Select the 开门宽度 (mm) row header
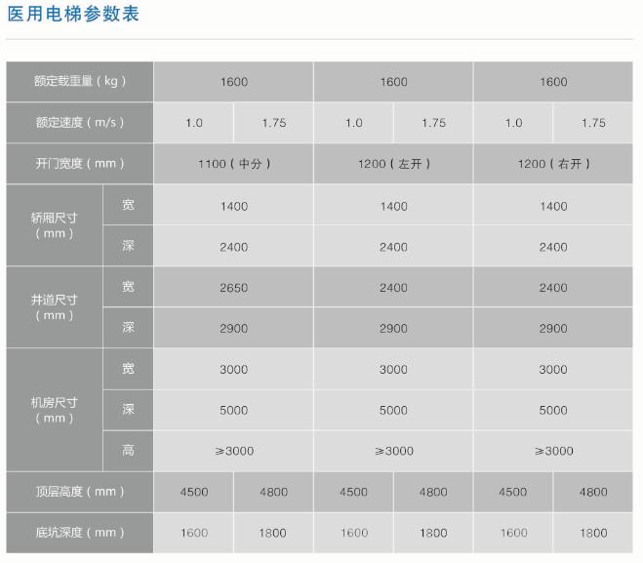643x563 pixels. [x=80, y=164]
